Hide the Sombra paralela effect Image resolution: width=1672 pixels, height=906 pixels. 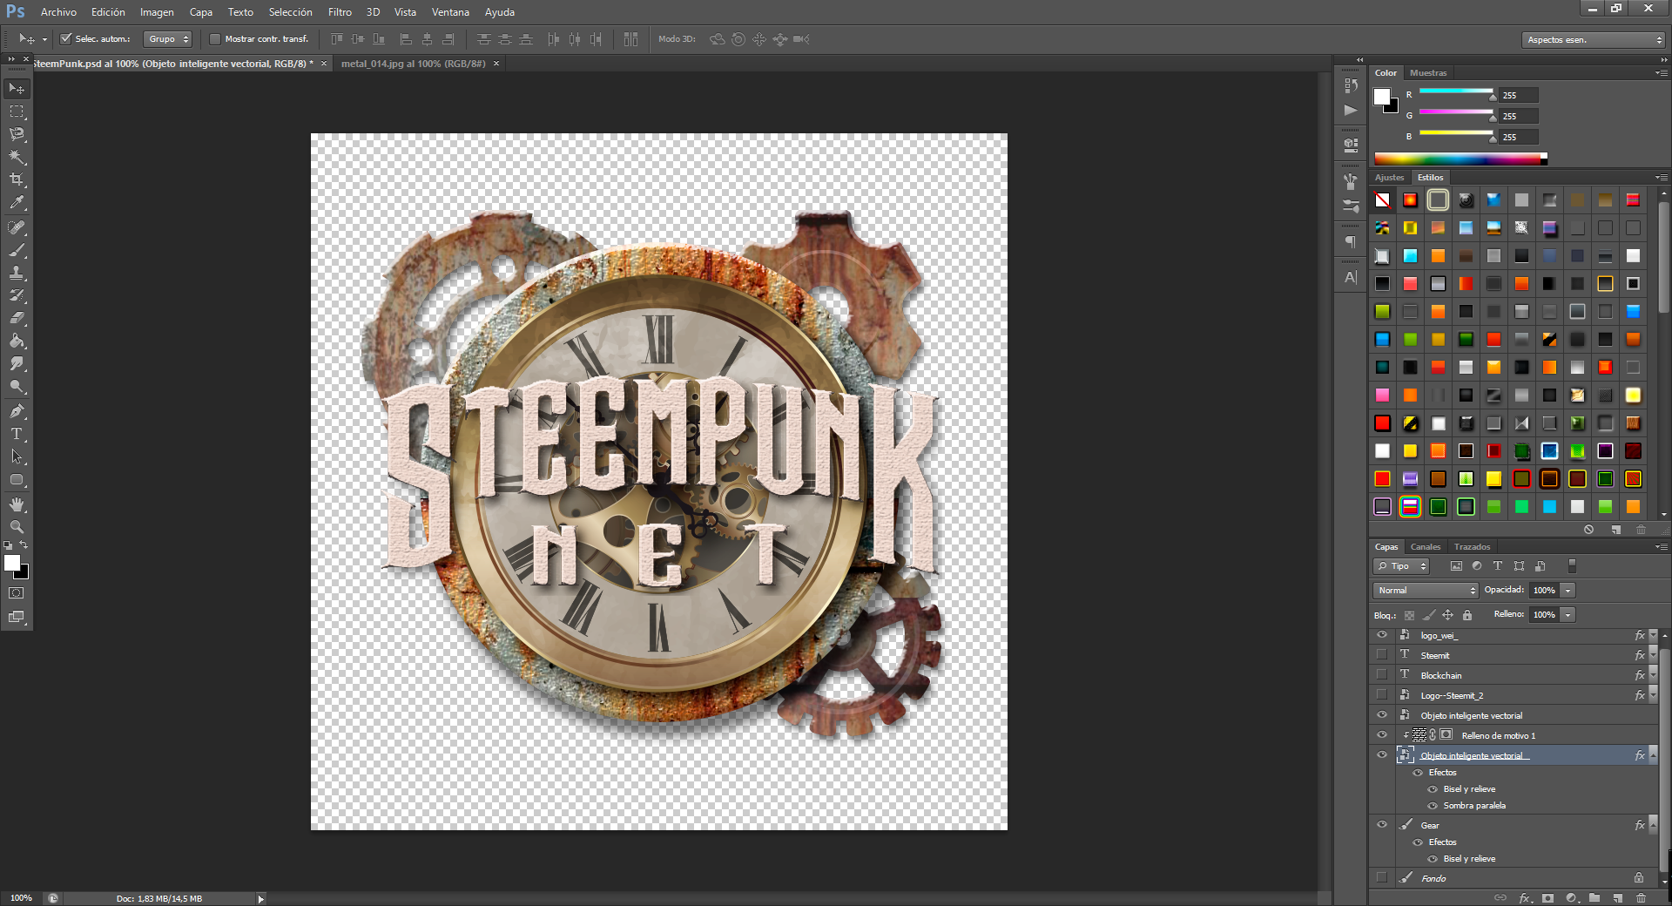tap(1433, 806)
